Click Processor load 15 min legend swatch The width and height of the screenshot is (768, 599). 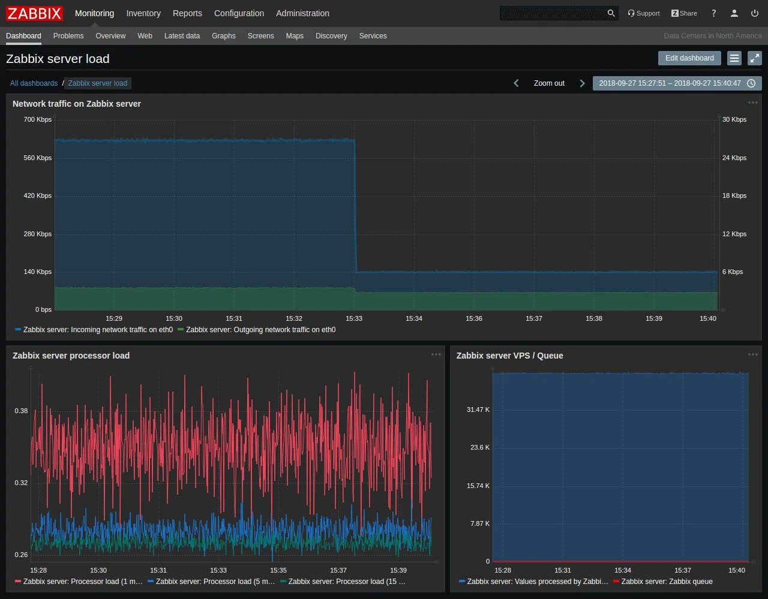point(283,582)
